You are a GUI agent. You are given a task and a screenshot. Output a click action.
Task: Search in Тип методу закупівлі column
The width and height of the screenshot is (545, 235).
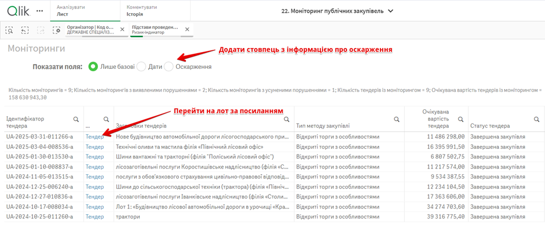pyautogui.click(x=397, y=119)
